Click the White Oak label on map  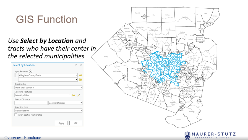click(198, 90)
